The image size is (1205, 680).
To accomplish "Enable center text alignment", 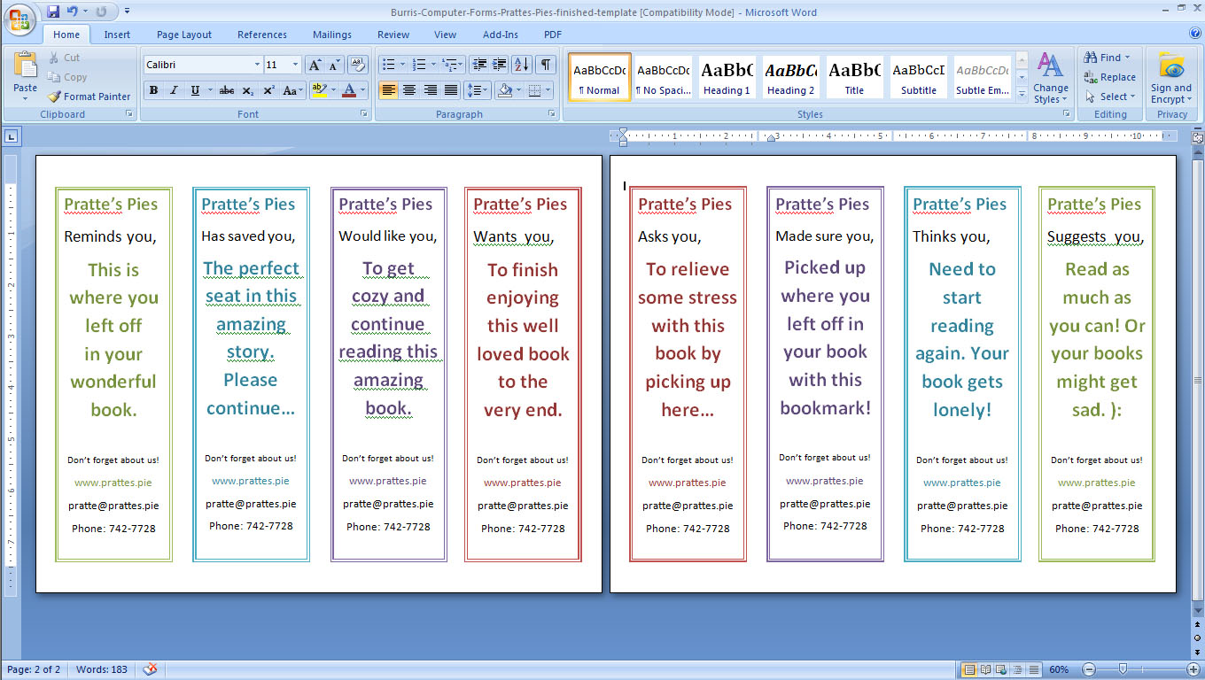I will click(x=409, y=90).
